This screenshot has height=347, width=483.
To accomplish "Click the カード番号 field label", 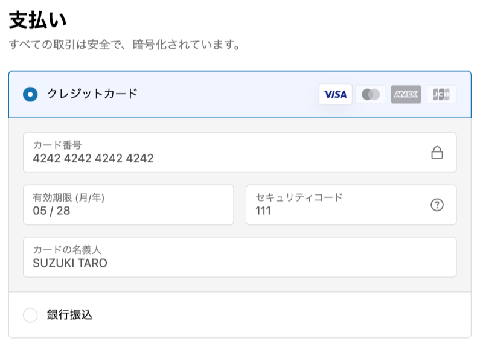I will coord(57,145).
